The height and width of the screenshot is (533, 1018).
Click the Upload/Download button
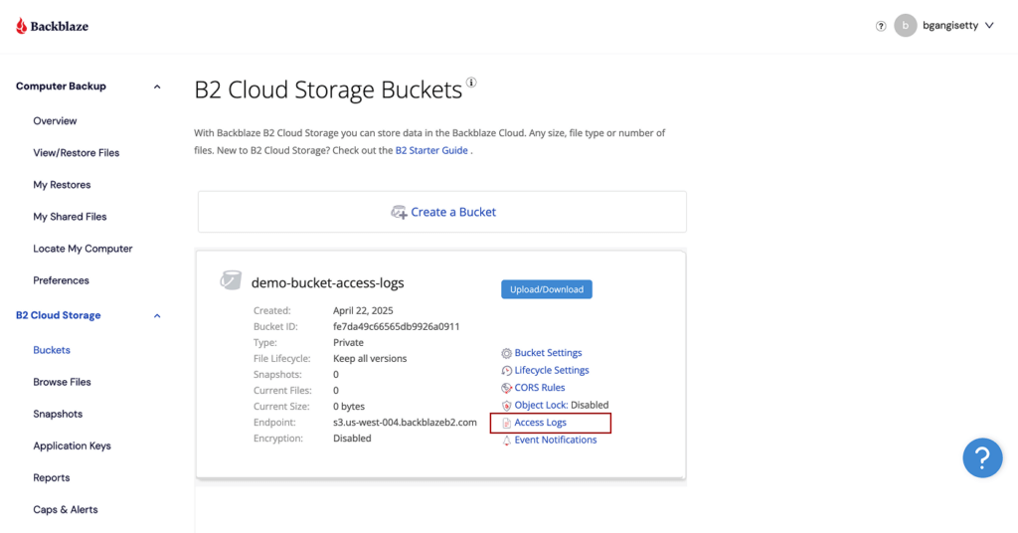pos(547,289)
